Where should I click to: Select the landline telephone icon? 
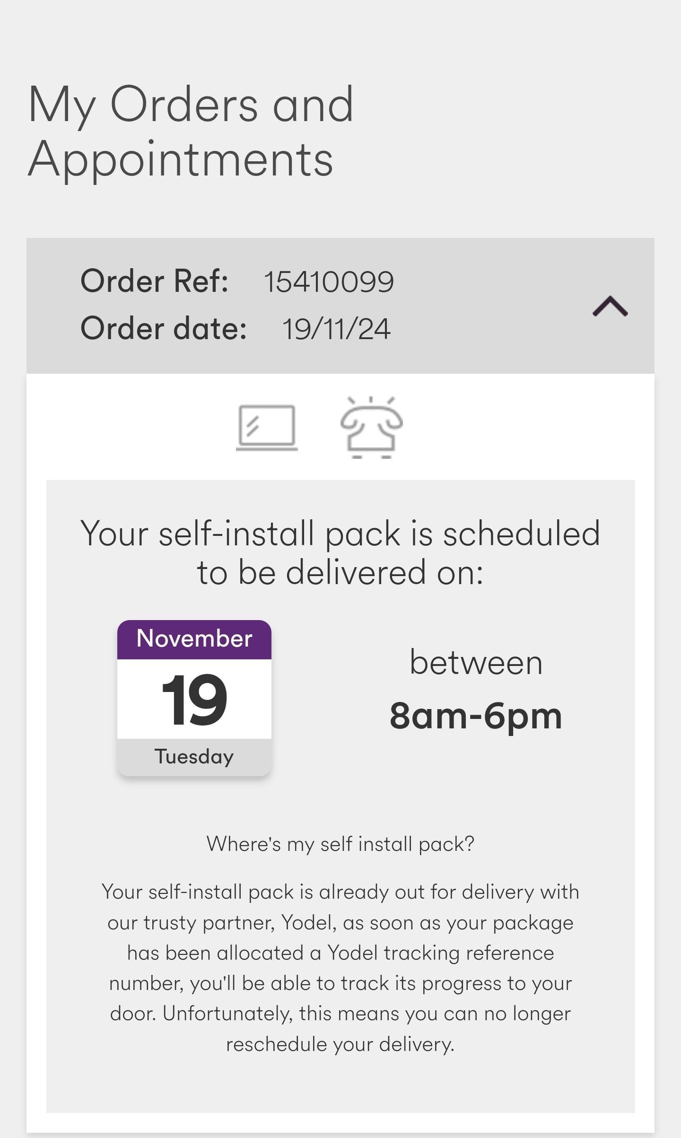372,427
